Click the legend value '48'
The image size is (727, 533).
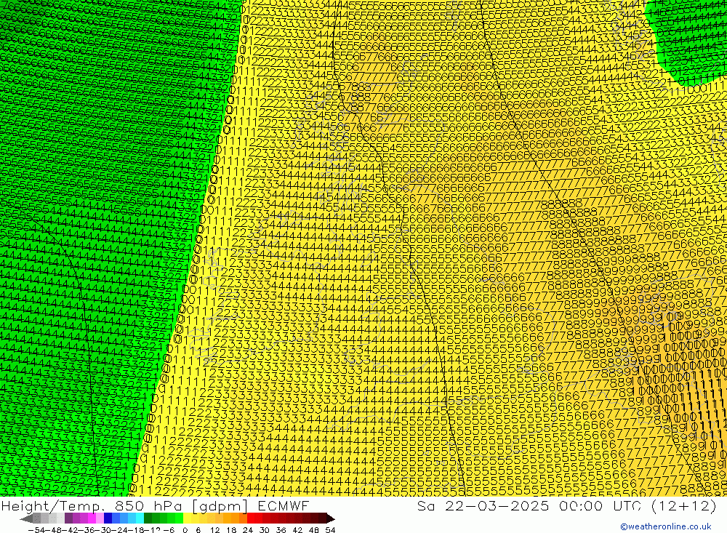(314, 530)
